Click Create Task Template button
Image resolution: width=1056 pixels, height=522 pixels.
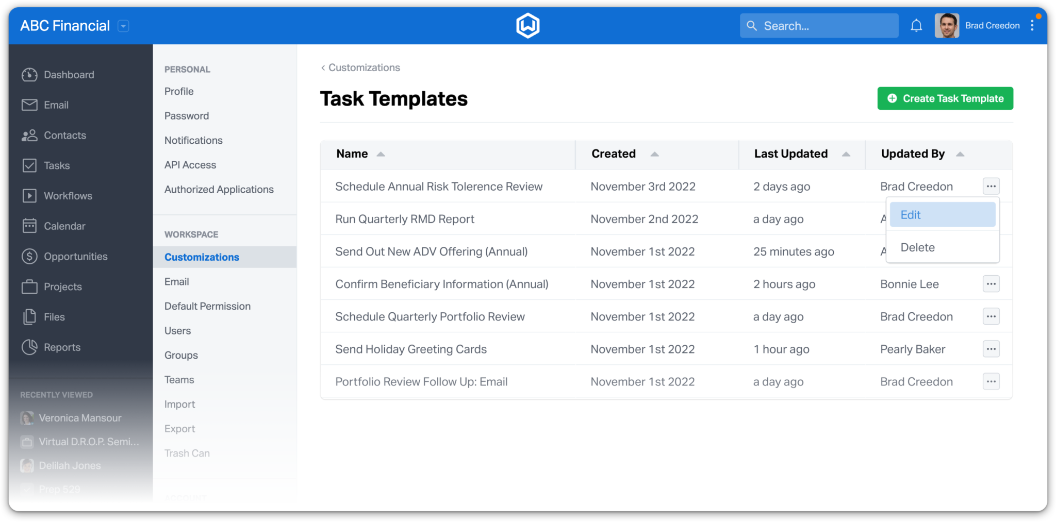(945, 98)
